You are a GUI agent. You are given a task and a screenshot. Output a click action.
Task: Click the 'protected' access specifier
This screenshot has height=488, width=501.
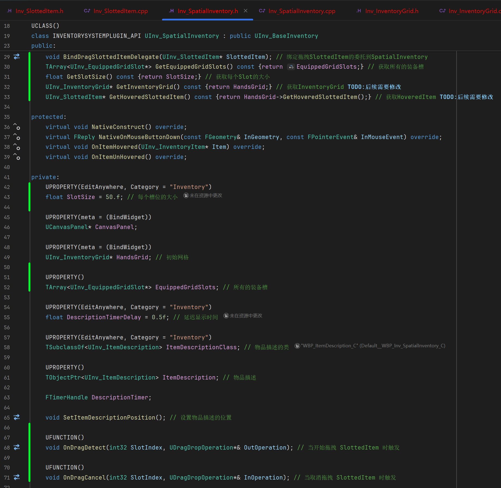47,117
